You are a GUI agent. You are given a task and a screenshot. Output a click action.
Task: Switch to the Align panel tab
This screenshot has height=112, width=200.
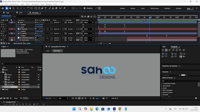164,46
